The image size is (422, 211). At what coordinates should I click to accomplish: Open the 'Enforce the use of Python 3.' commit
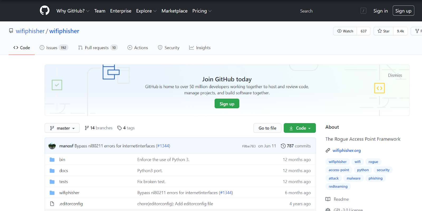(163, 160)
